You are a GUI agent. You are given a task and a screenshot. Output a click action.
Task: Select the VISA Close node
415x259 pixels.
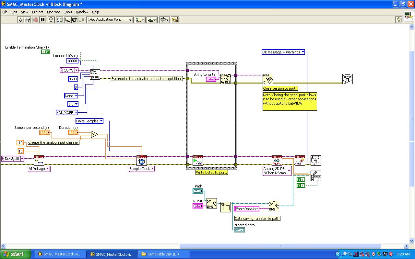click(268, 79)
